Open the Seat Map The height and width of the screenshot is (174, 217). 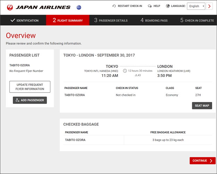[202, 106]
